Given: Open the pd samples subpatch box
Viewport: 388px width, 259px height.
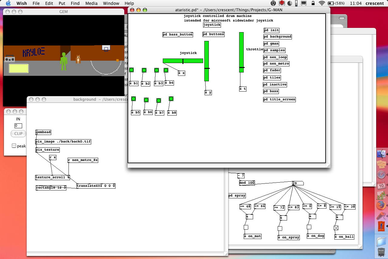Looking at the screenshot, I should pos(274,50).
